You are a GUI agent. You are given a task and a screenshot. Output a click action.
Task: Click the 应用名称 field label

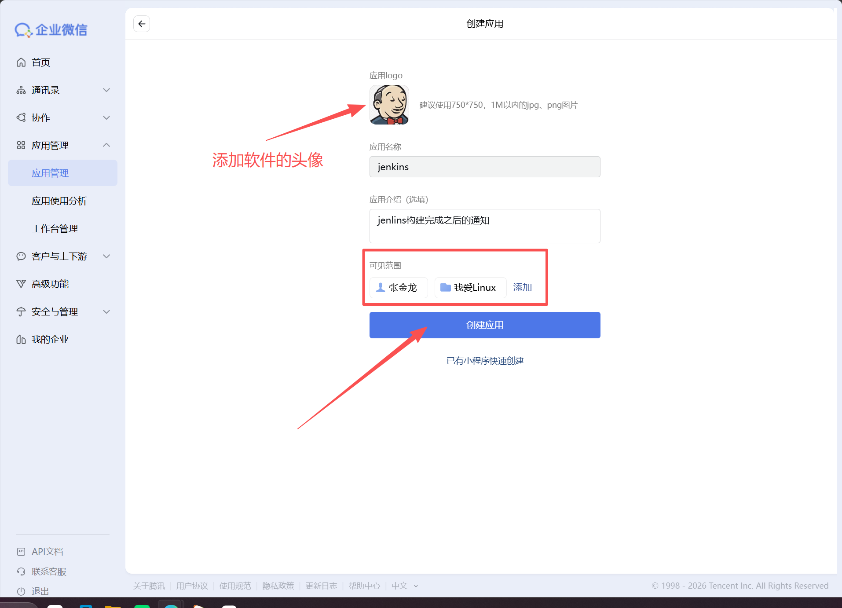click(385, 147)
